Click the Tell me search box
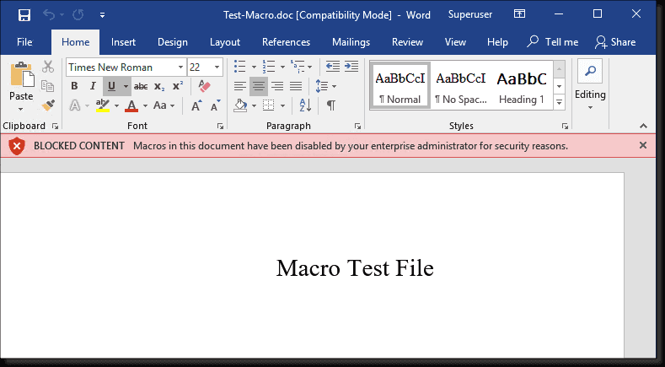The width and height of the screenshot is (665, 367). coord(553,41)
